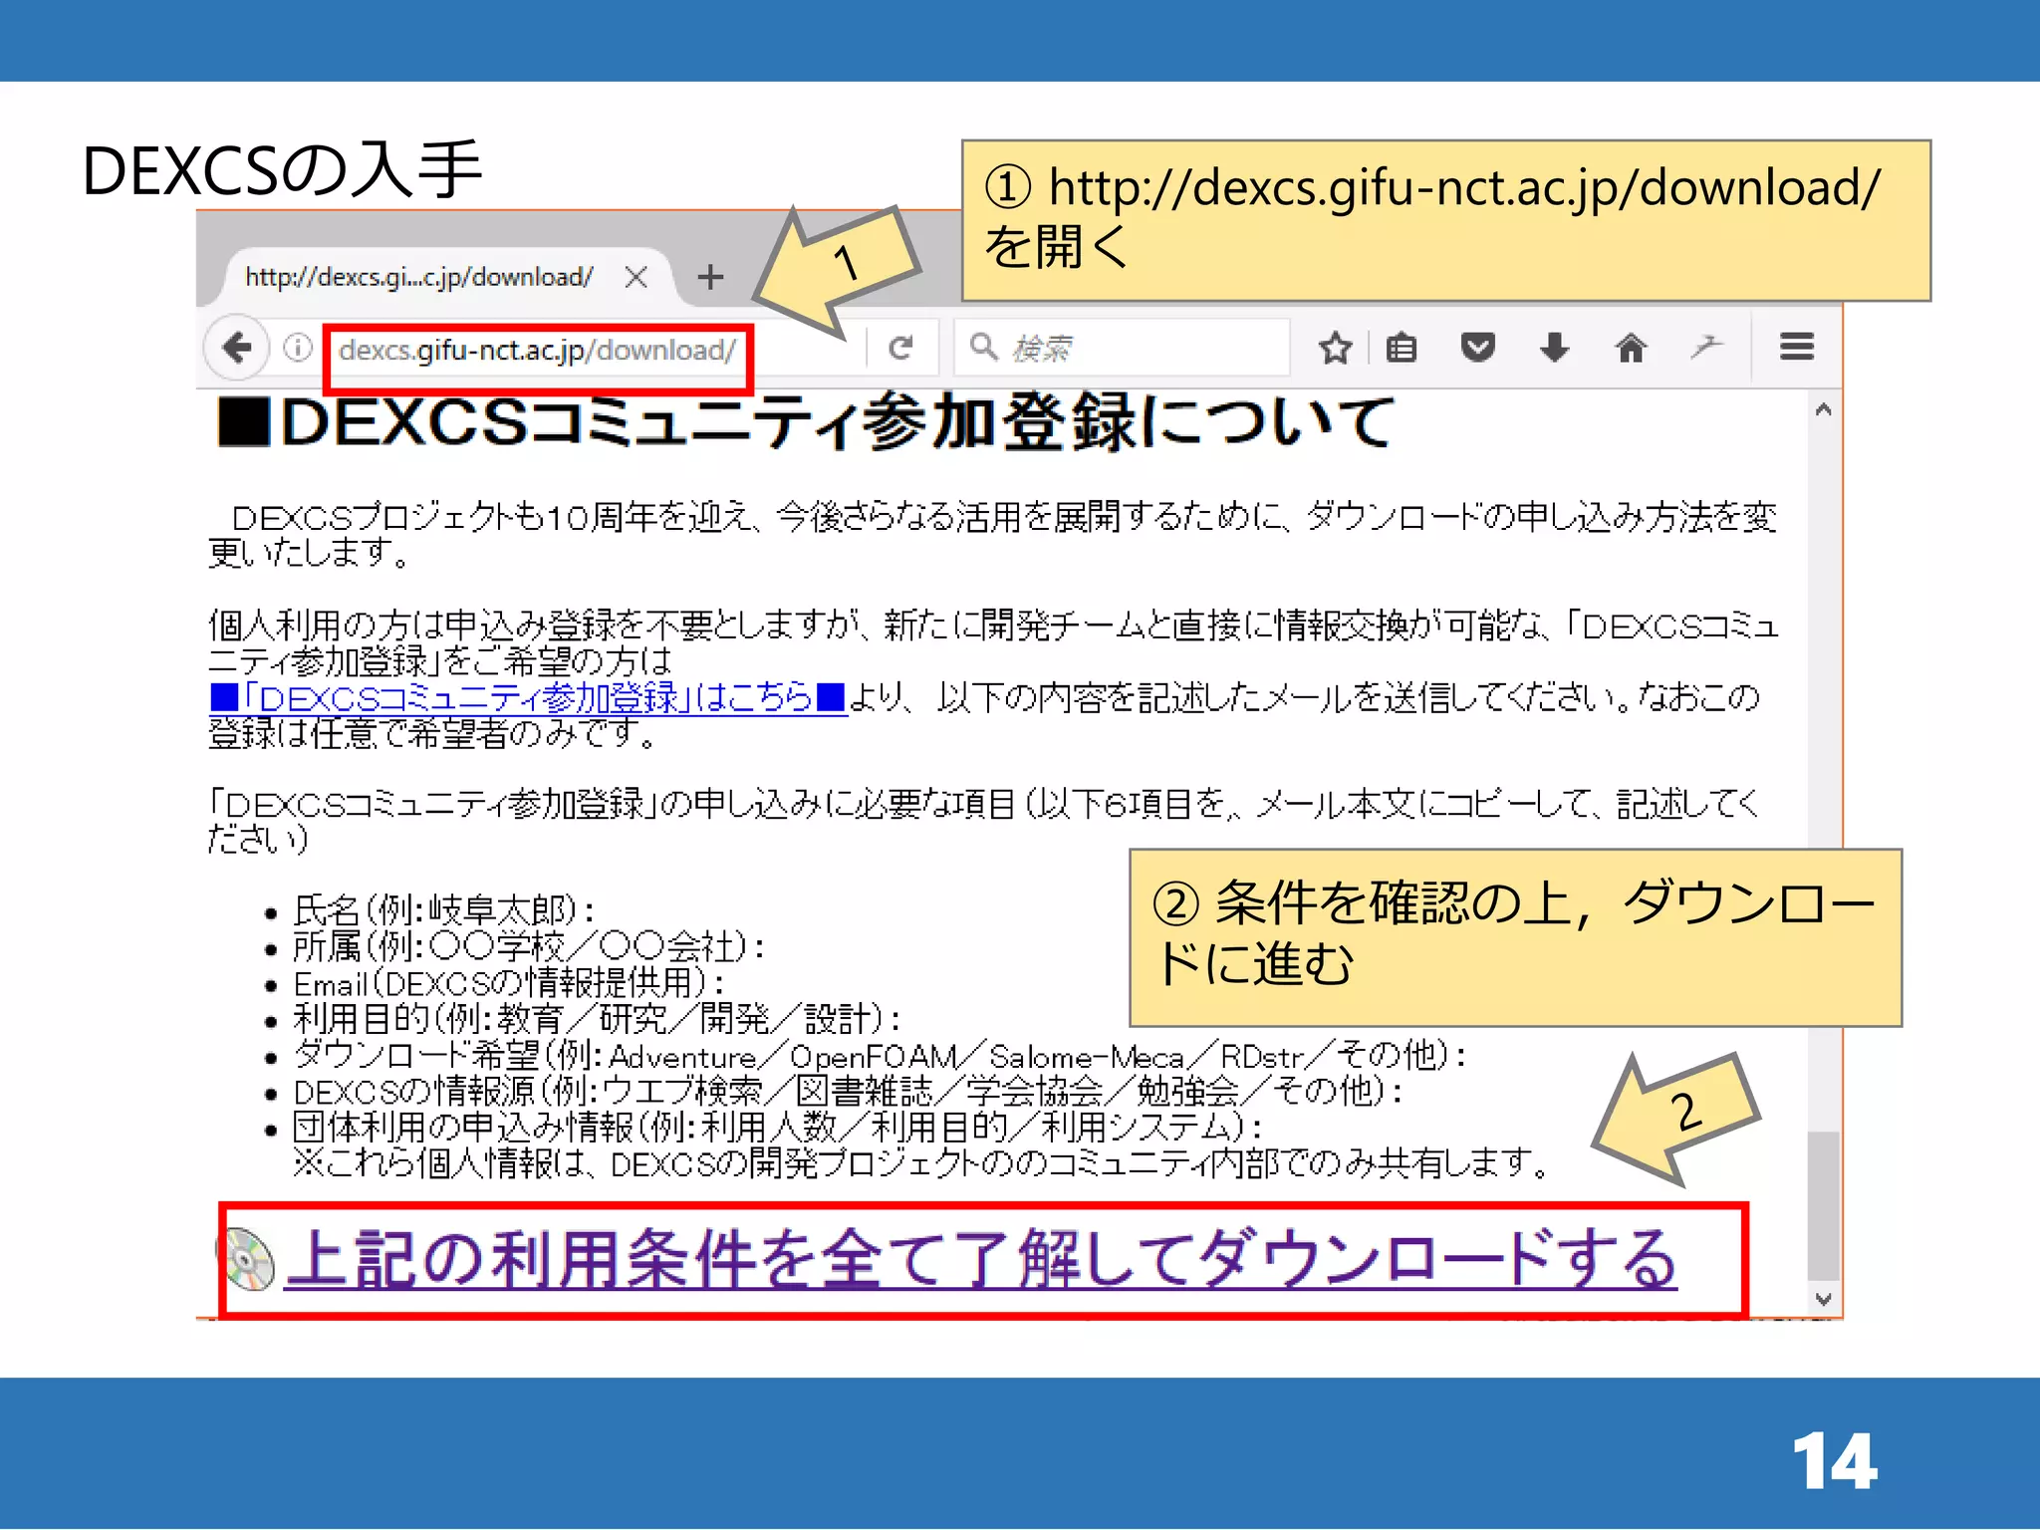Click the bookmark star icon
Viewport: 2040px width, 1530px height.
pyautogui.click(x=1335, y=348)
